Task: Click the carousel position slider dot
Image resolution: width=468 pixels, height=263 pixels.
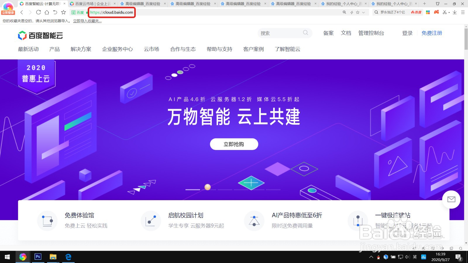Action: 208,187
